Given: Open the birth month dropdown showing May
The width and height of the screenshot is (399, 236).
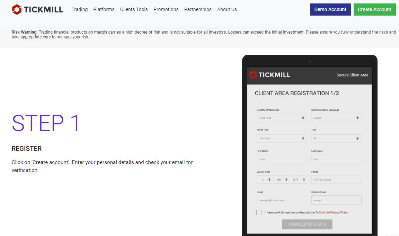Looking at the screenshot, I should coord(282,180).
